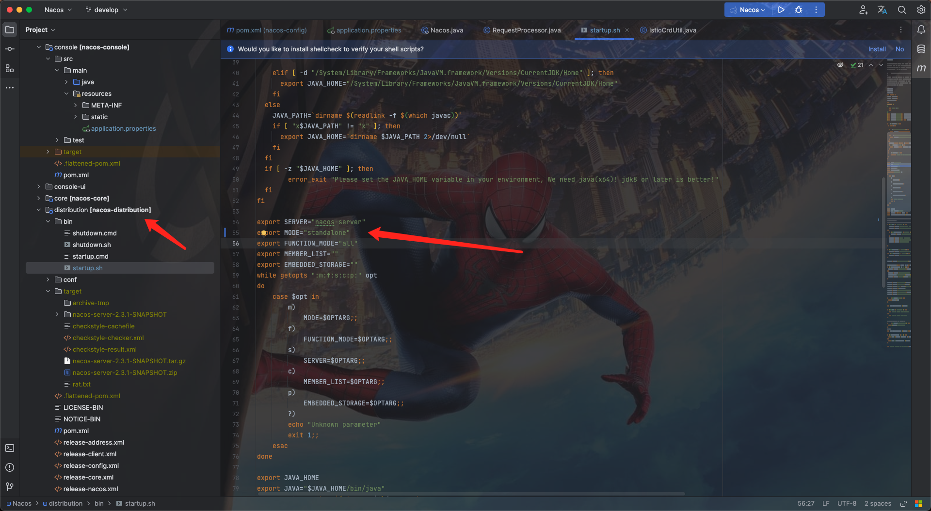Open the Database tool window
This screenshot has height=511, width=931.
point(921,49)
